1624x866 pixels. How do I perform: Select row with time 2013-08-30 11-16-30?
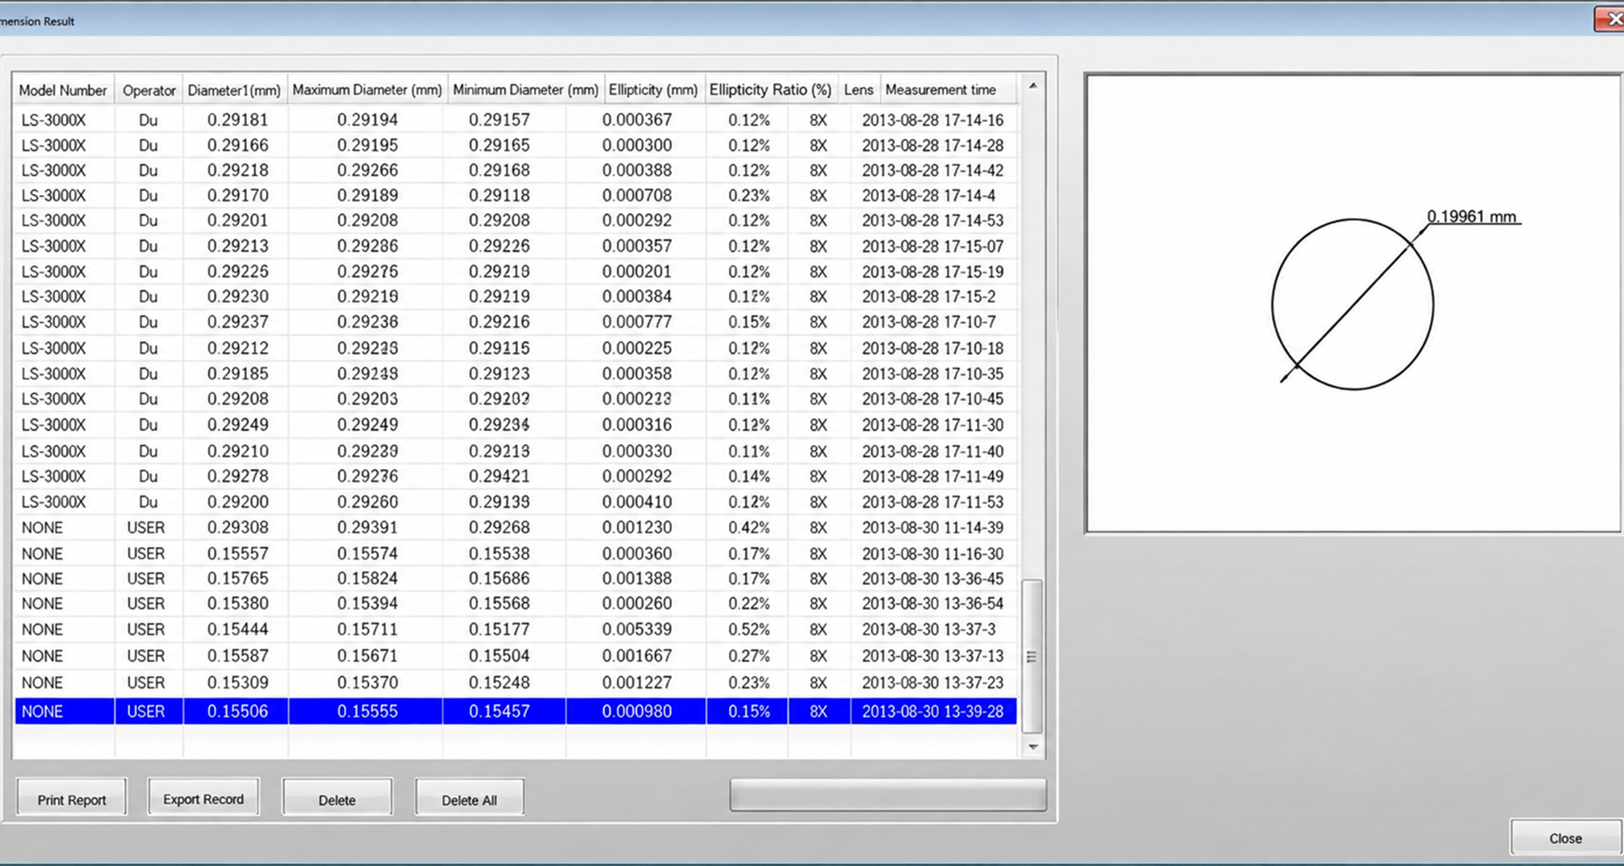[516, 553]
